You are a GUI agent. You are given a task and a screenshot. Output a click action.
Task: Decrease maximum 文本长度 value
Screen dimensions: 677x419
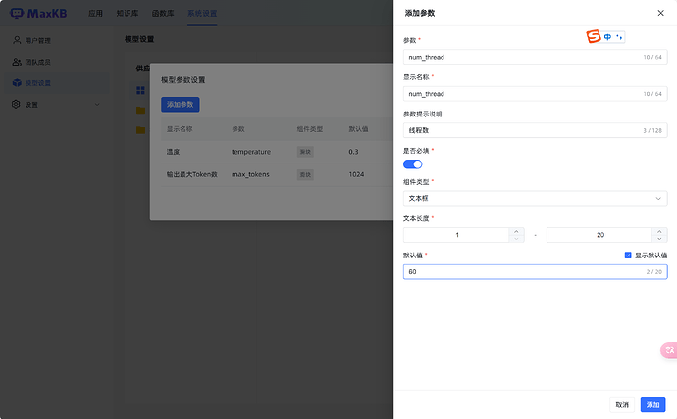659,239
